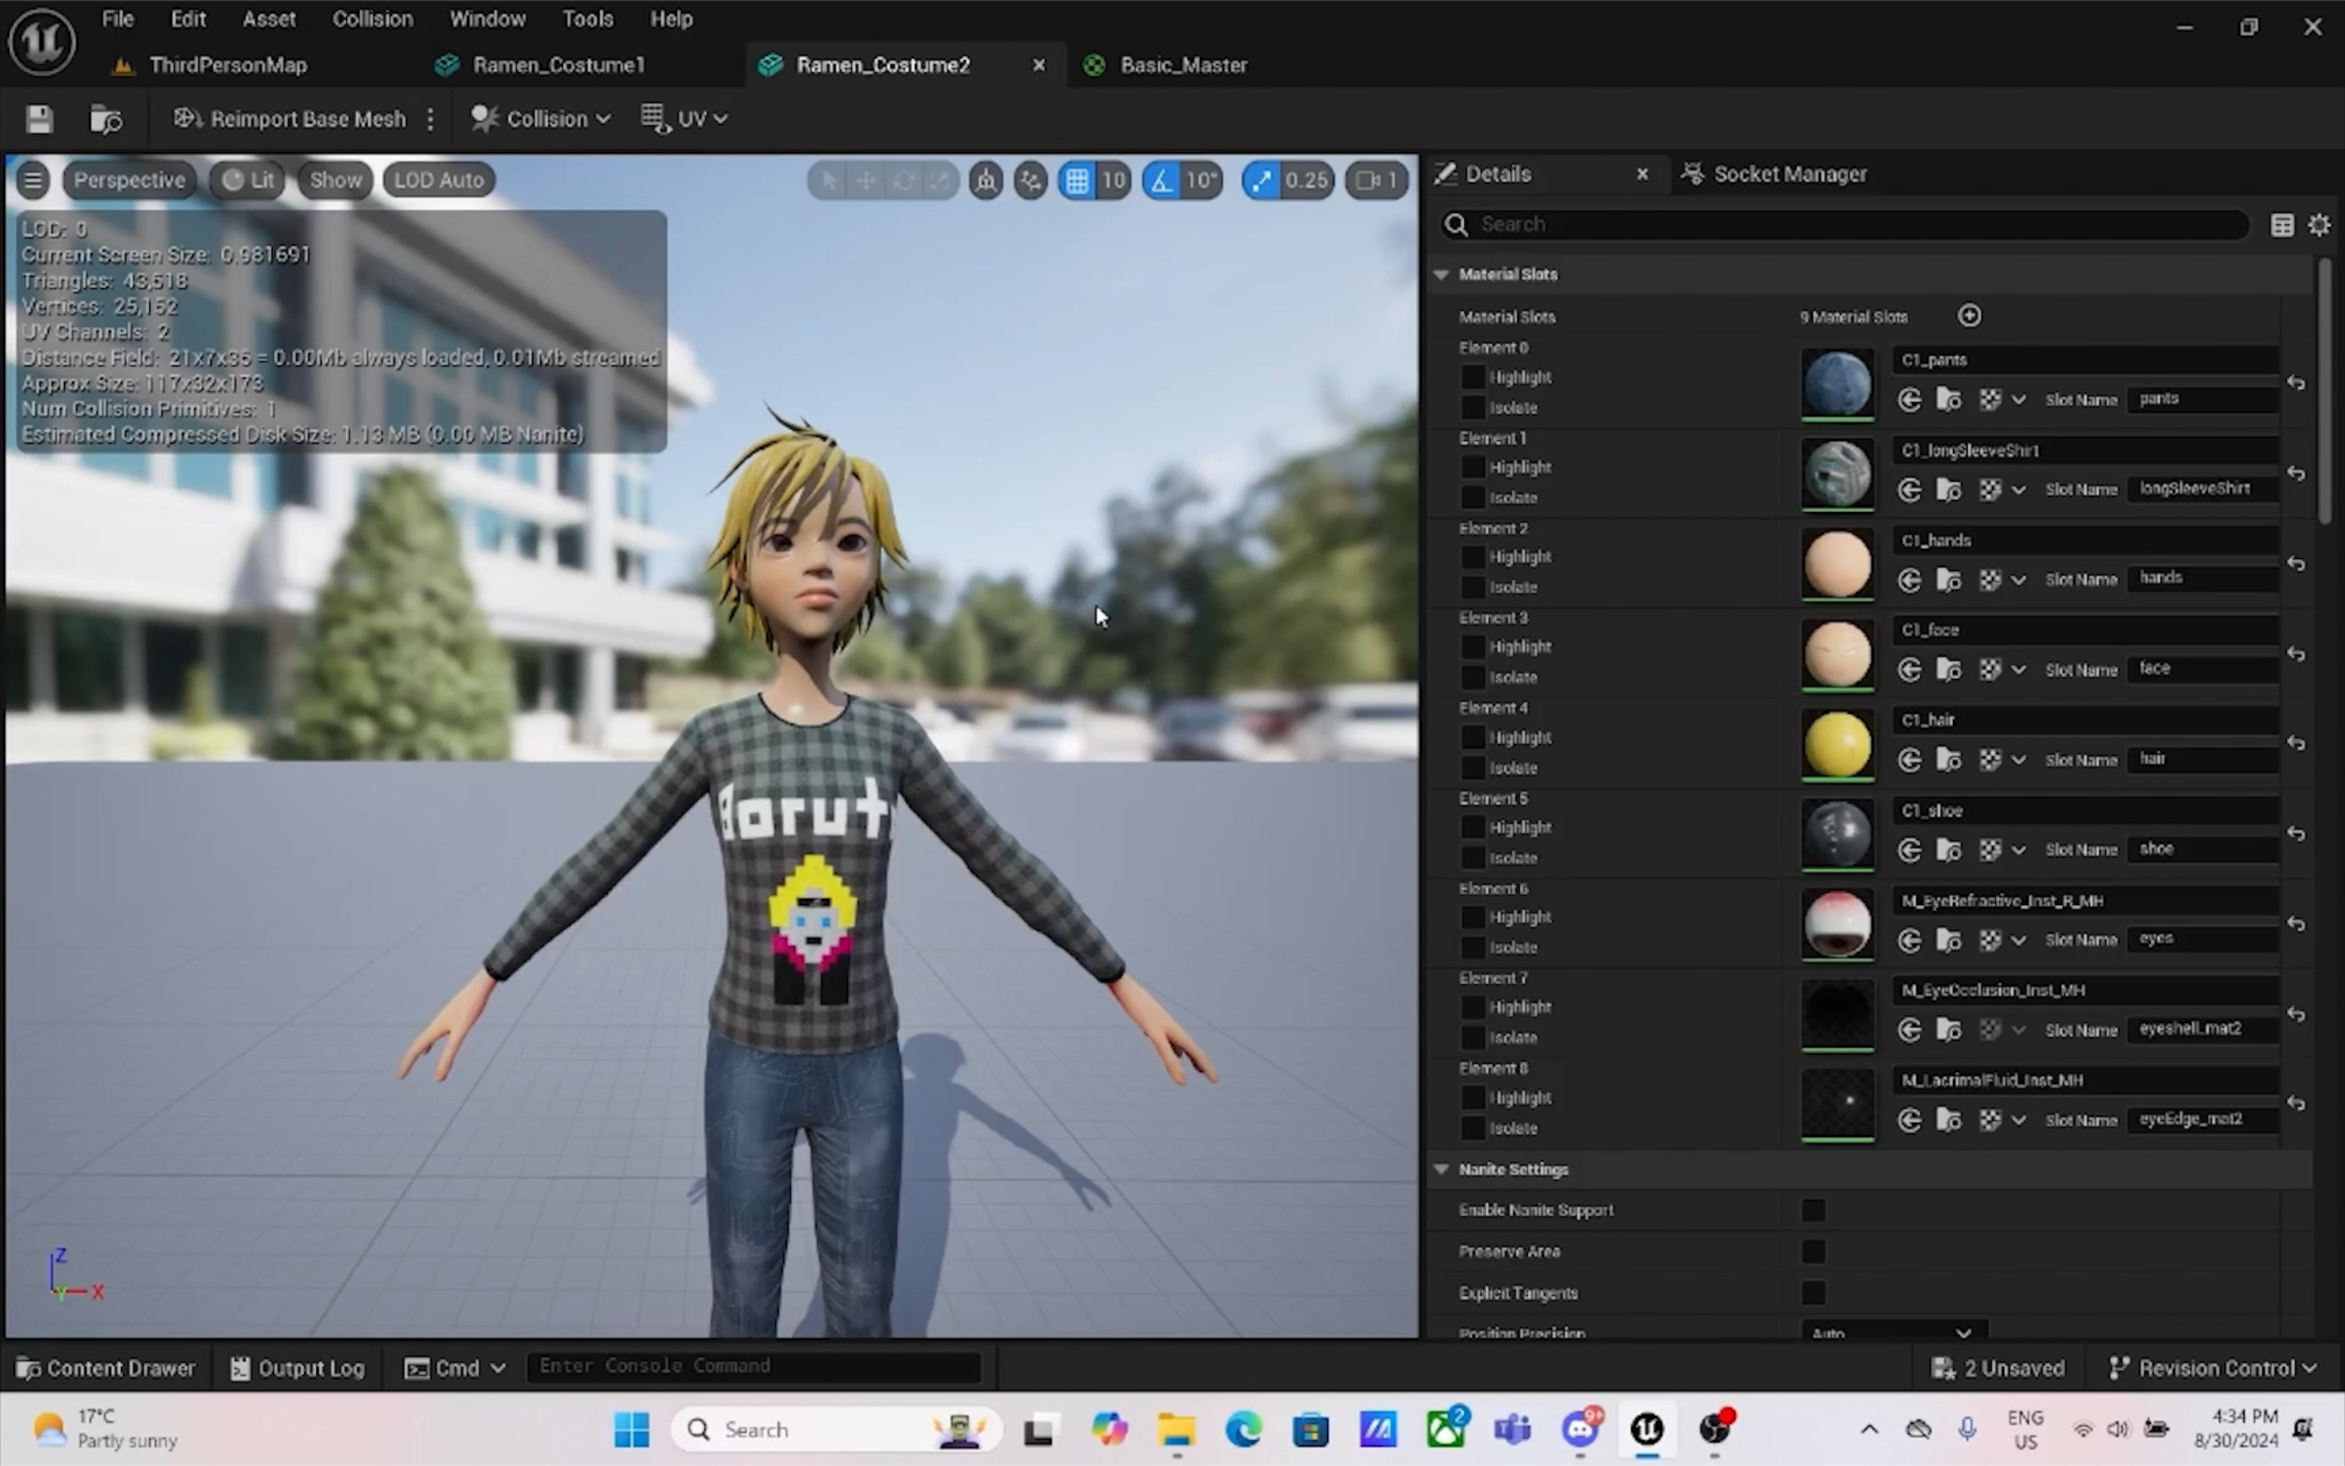Reset Element 0 pants slot to default
The width and height of the screenshot is (2345, 1466).
click(2295, 383)
